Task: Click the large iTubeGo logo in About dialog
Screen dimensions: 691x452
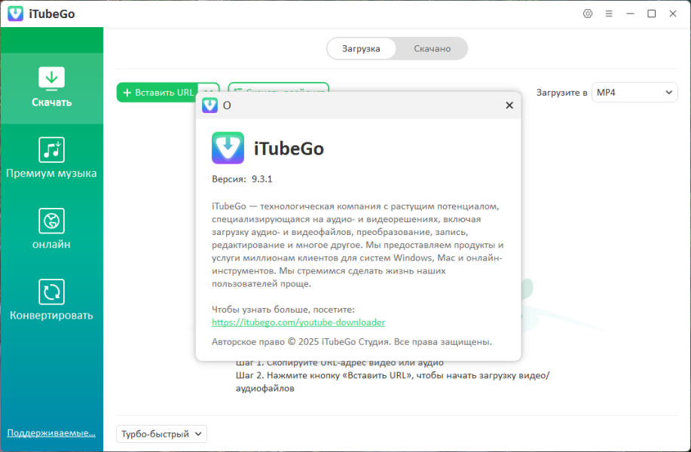Action: click(x=228, y=148)
